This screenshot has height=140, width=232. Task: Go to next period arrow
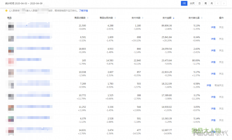(224, 3)
